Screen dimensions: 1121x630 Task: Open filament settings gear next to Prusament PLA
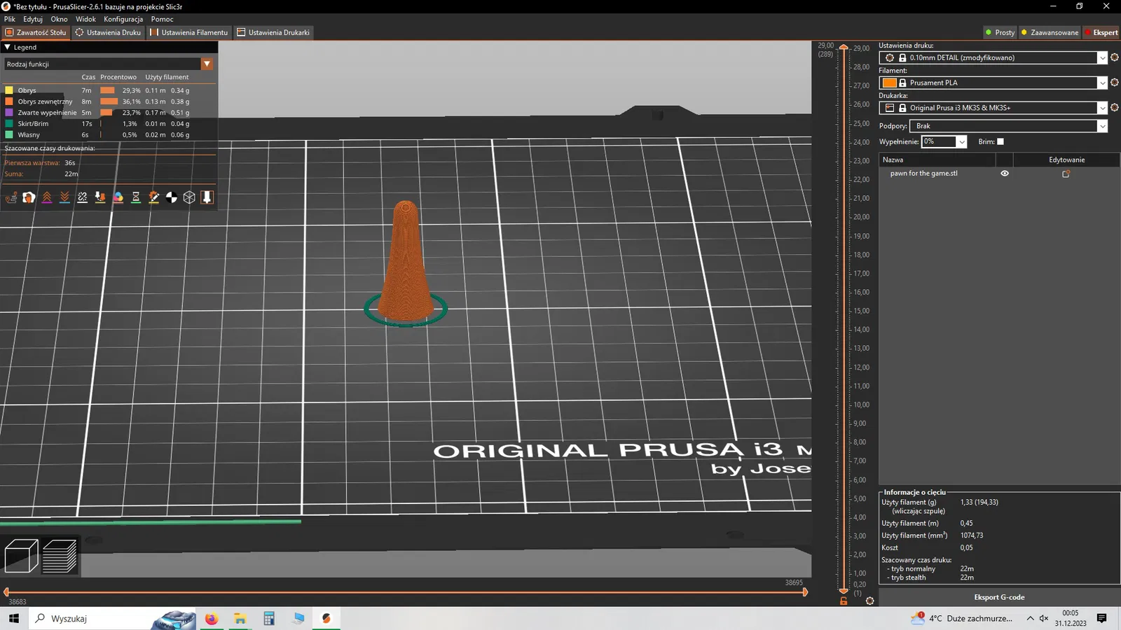[1115, 83]
